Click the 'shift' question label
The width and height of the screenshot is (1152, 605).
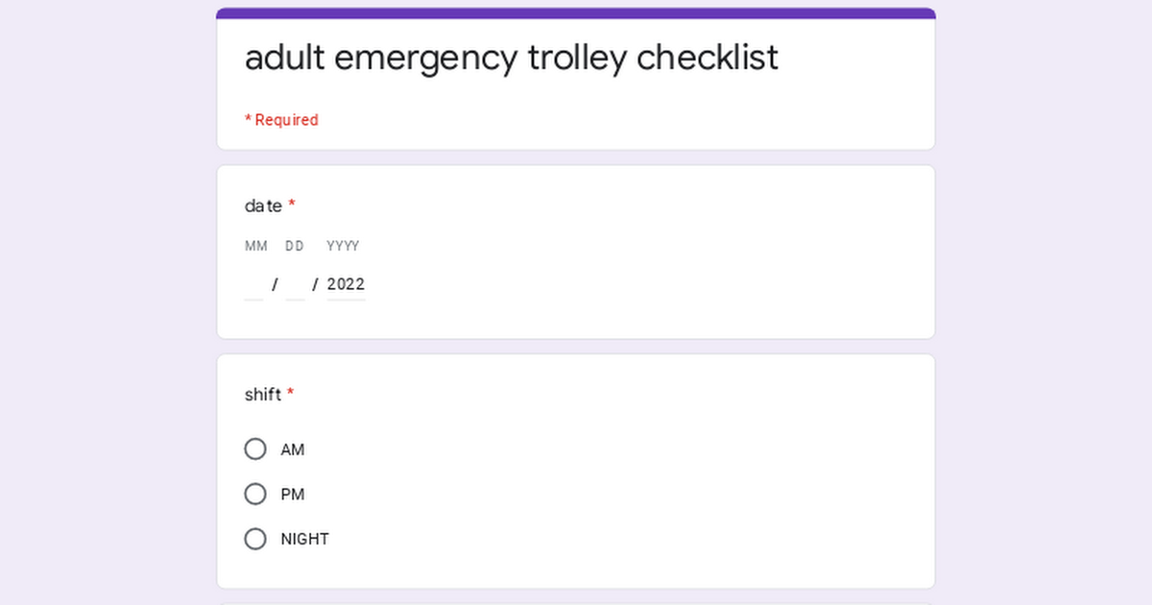pyautogui.click(x=263, y=395)
